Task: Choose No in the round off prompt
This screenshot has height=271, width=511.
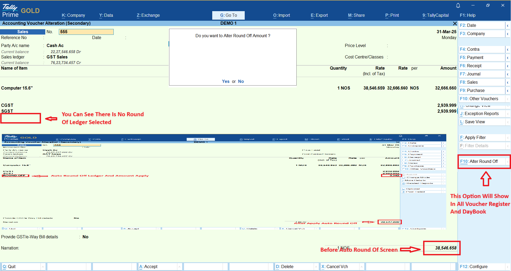Action: tap(241, 82)
